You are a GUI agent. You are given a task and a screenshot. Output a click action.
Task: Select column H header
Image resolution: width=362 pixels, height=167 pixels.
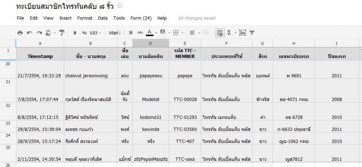pos(294,43)
